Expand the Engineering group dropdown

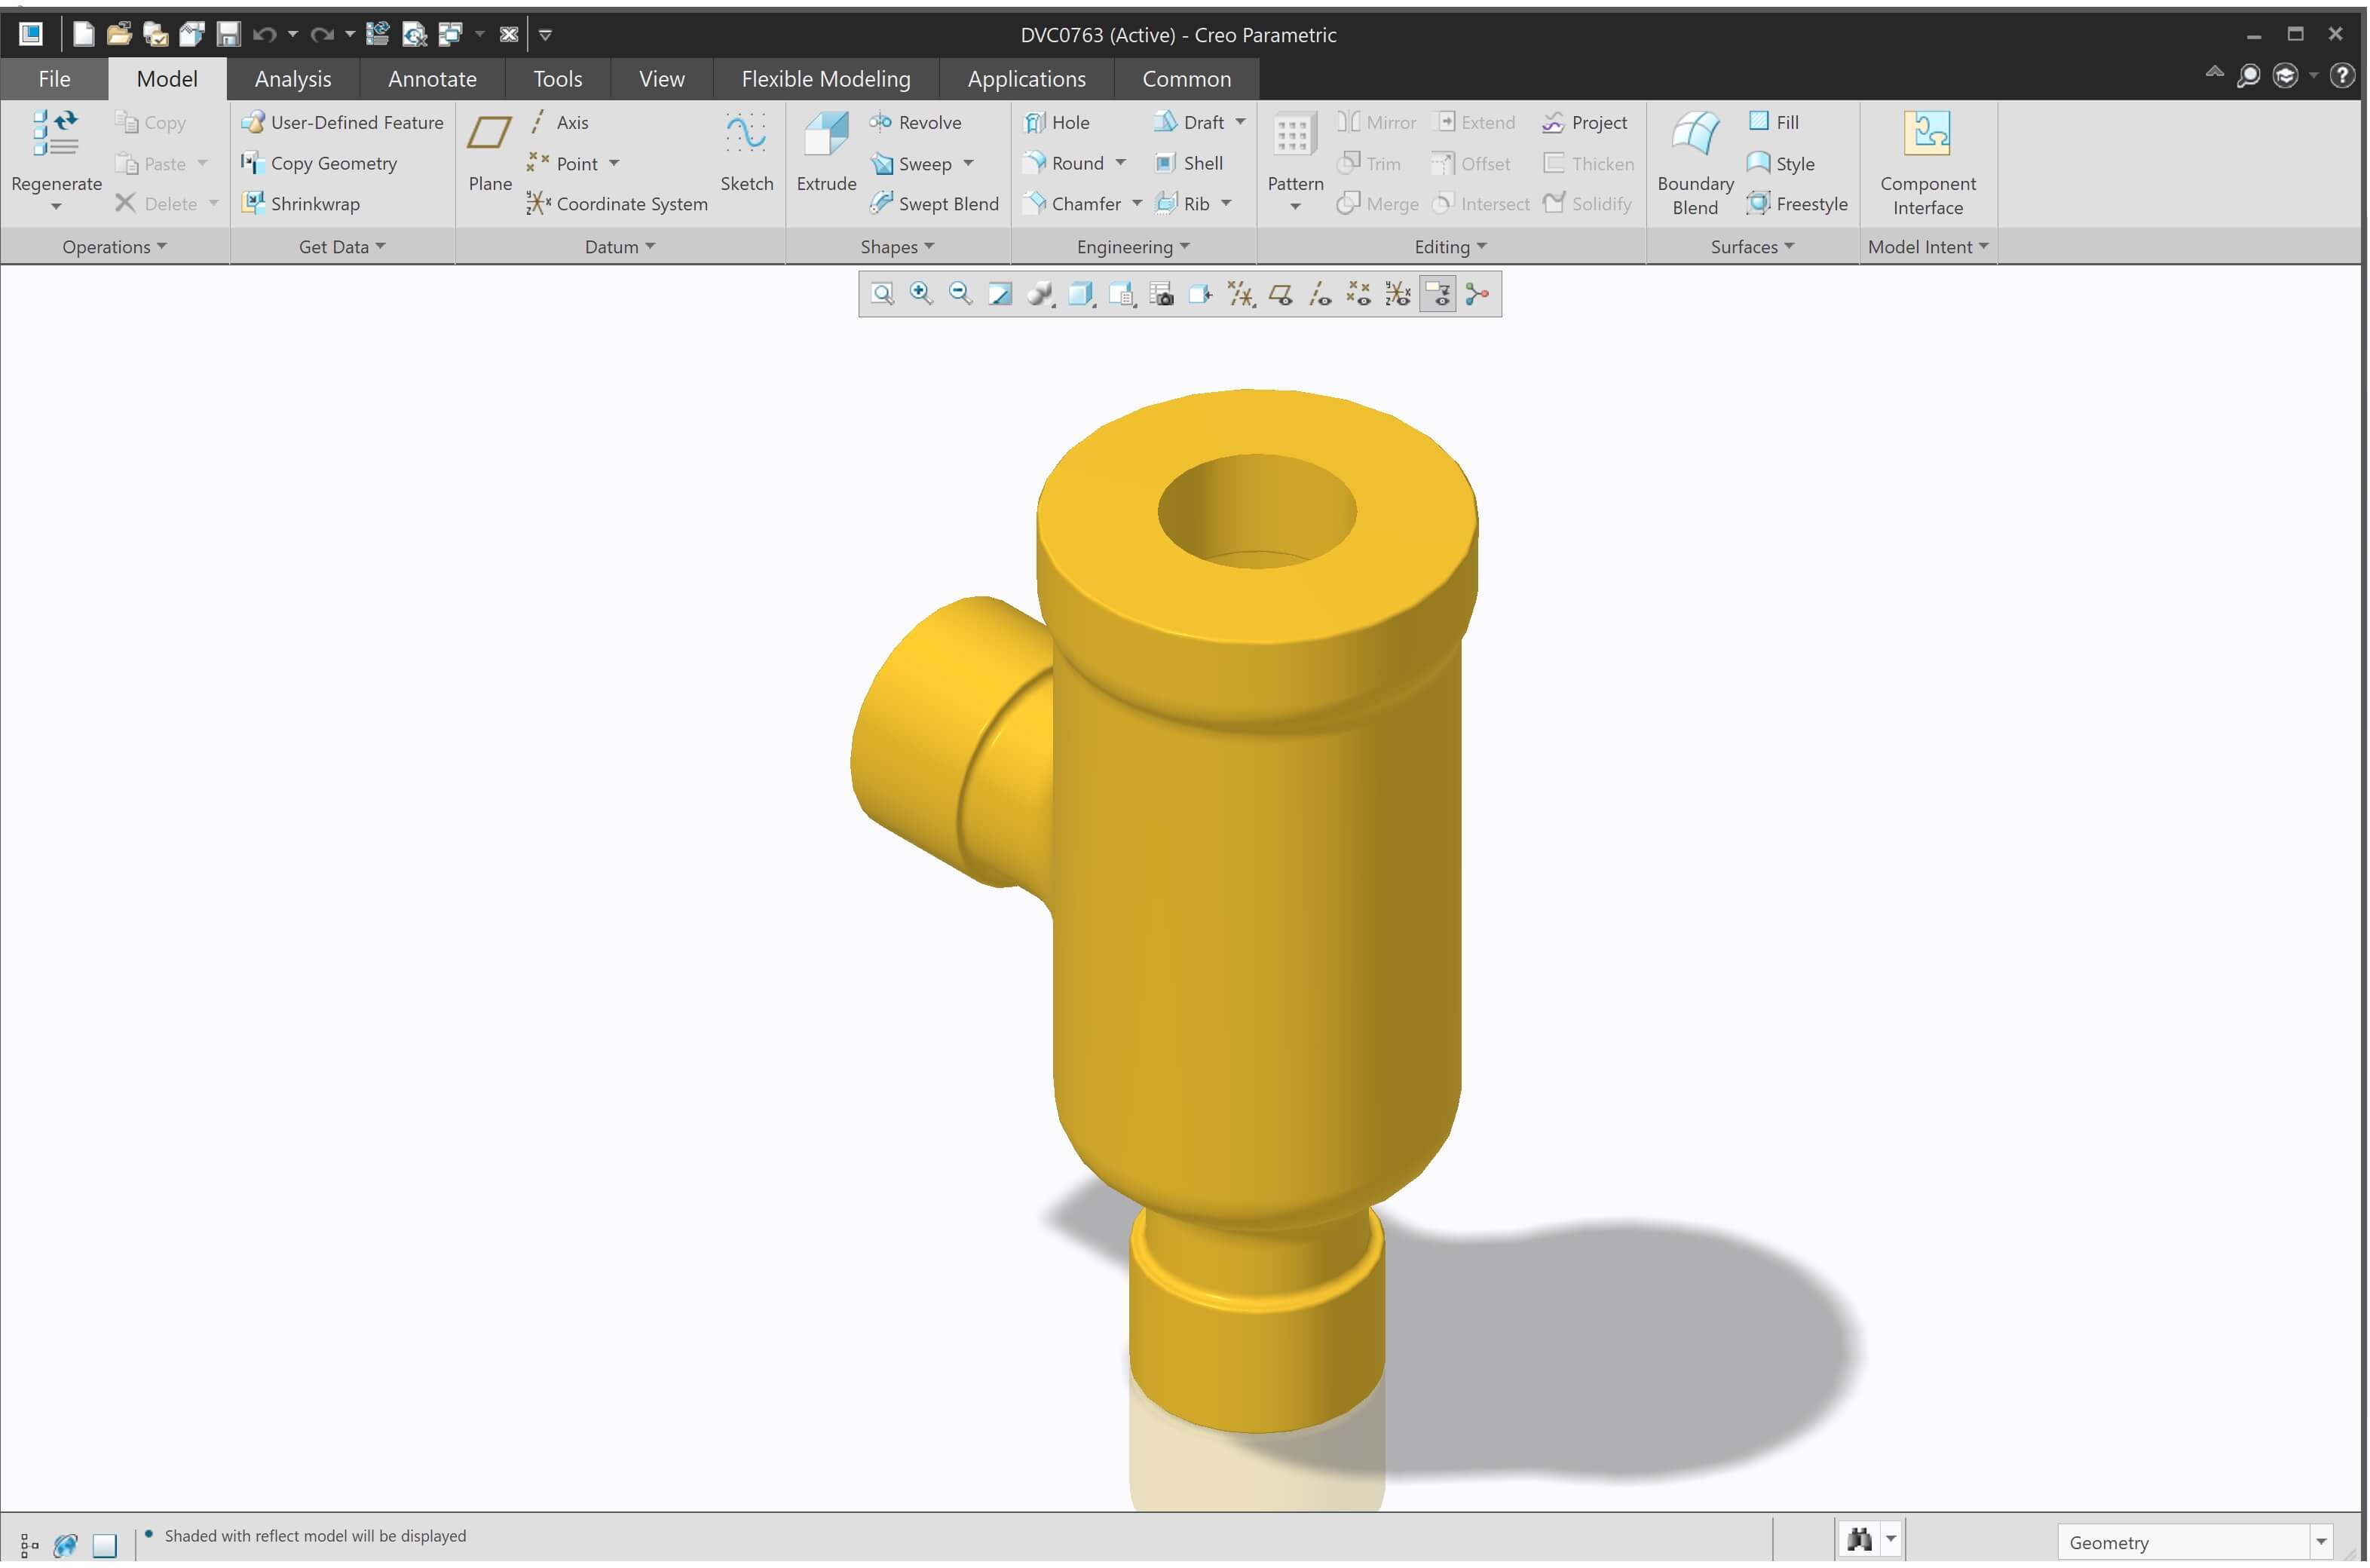coord(1133,247)
